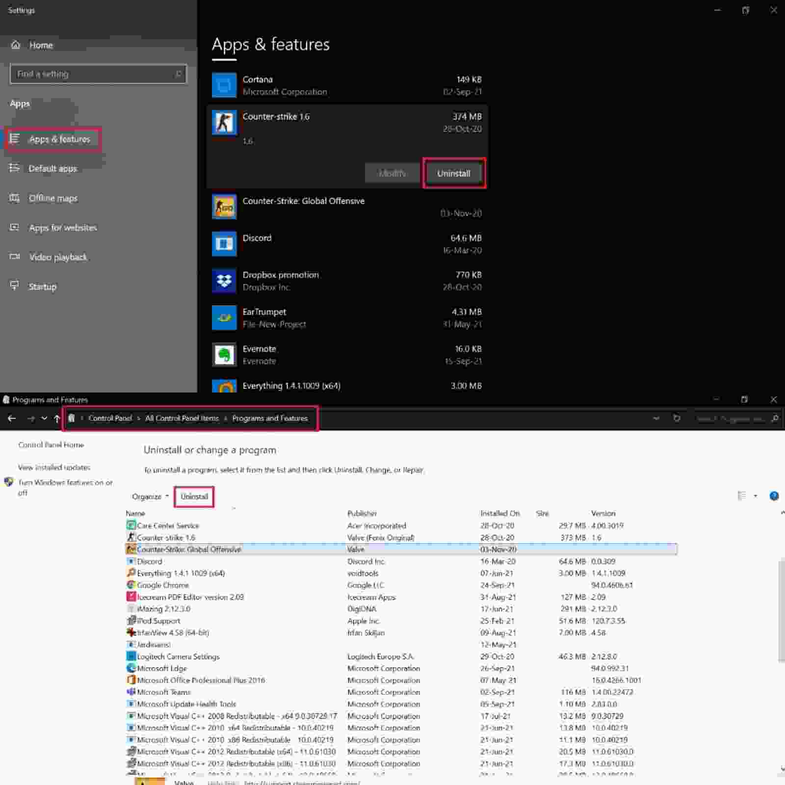Click Uninstall in the Programs toolbar
The height and width of the screenshot is (785, 785).
coord(194,497)
